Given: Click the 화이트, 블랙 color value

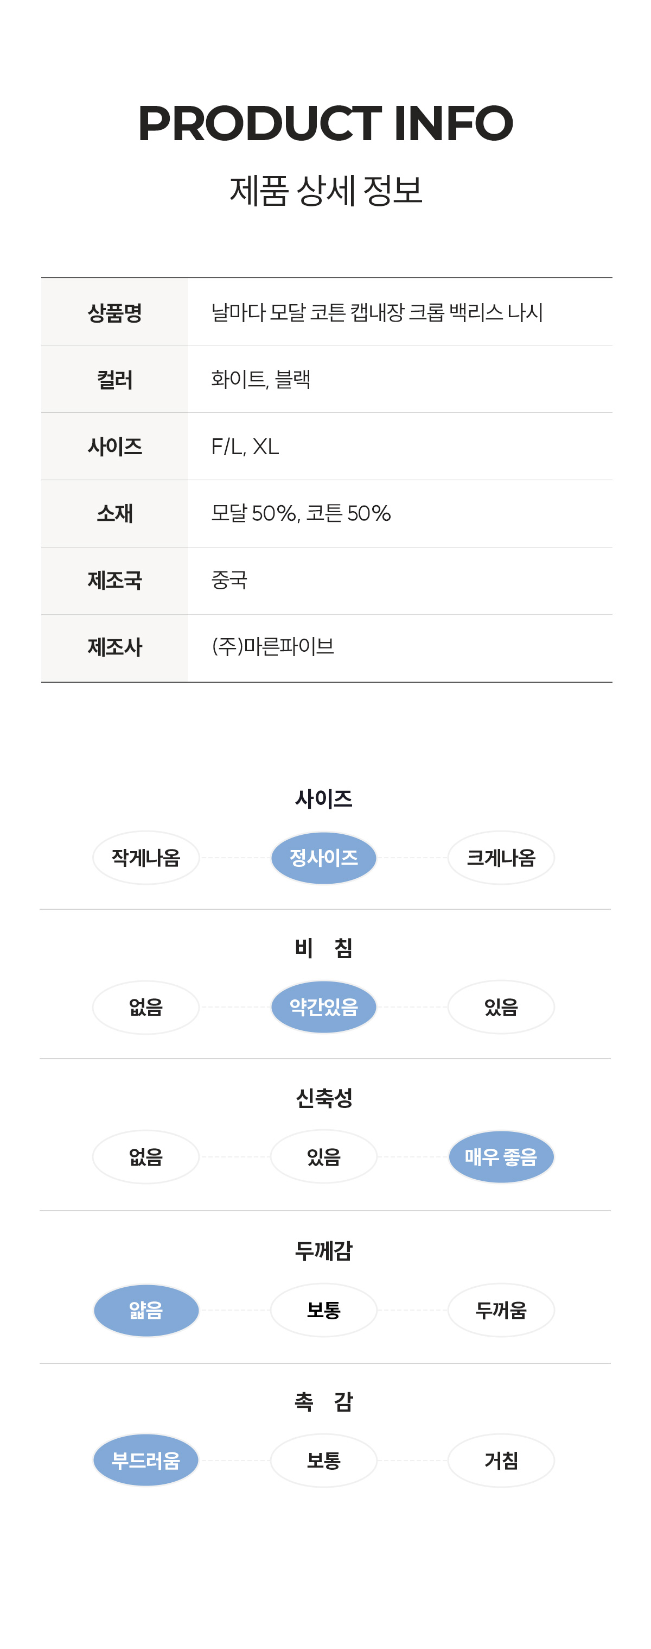Looking at the screenshot, I should click(261, 379).
